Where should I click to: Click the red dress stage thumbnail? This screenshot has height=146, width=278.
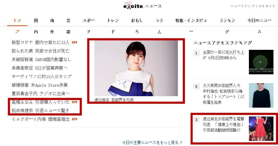point(261,129)
